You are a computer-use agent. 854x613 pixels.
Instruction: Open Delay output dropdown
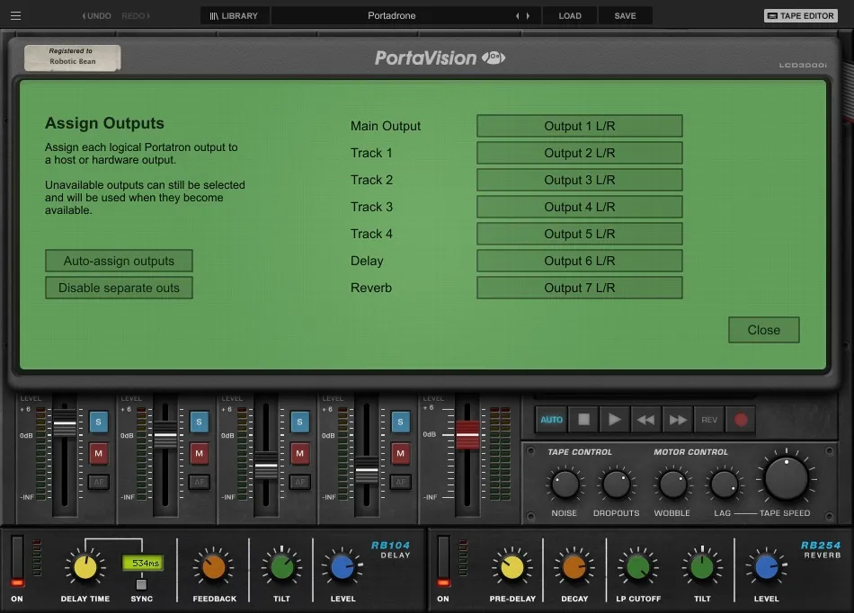pyautogui.click(x=580, y=261)
